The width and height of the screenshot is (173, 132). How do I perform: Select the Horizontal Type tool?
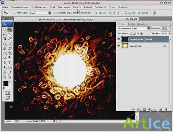pos(10,63)
